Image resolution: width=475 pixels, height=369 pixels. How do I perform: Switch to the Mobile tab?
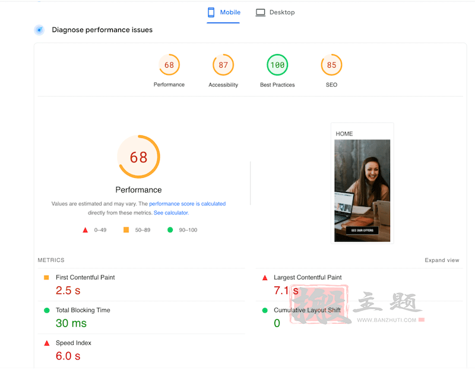pyautogui.click(x=224, y=12)
